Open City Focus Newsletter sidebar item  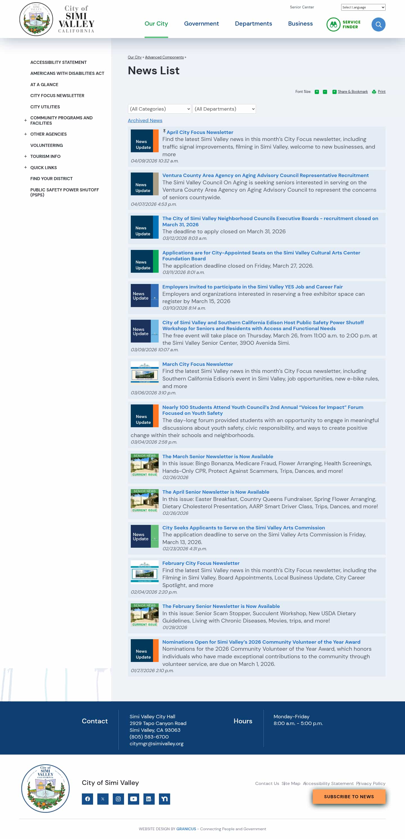point(57,95)
